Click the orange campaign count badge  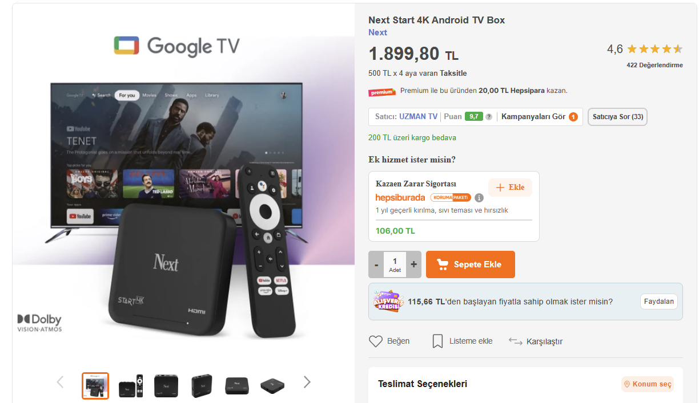[x=573, y=117]
